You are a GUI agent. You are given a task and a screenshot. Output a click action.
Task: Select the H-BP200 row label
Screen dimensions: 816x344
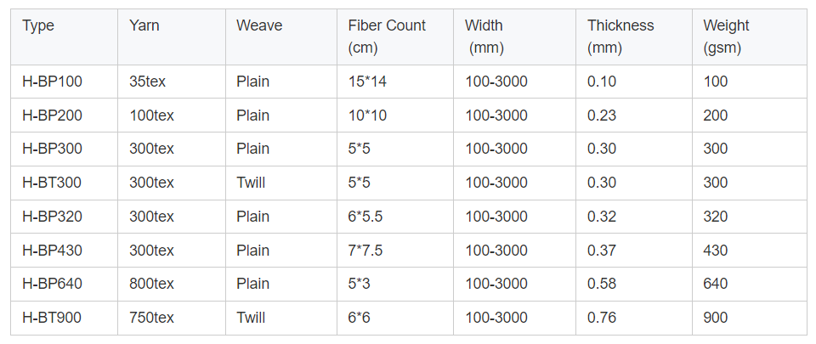(52, 116)
